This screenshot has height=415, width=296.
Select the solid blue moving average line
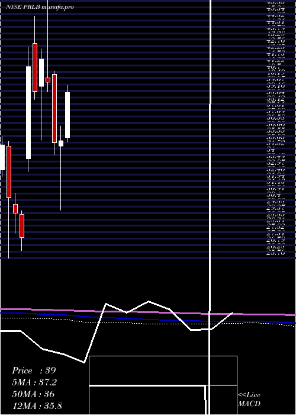coord(148,318)
